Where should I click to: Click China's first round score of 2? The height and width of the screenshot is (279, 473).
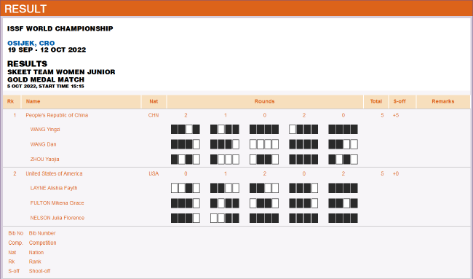click(x=186, y=115)
